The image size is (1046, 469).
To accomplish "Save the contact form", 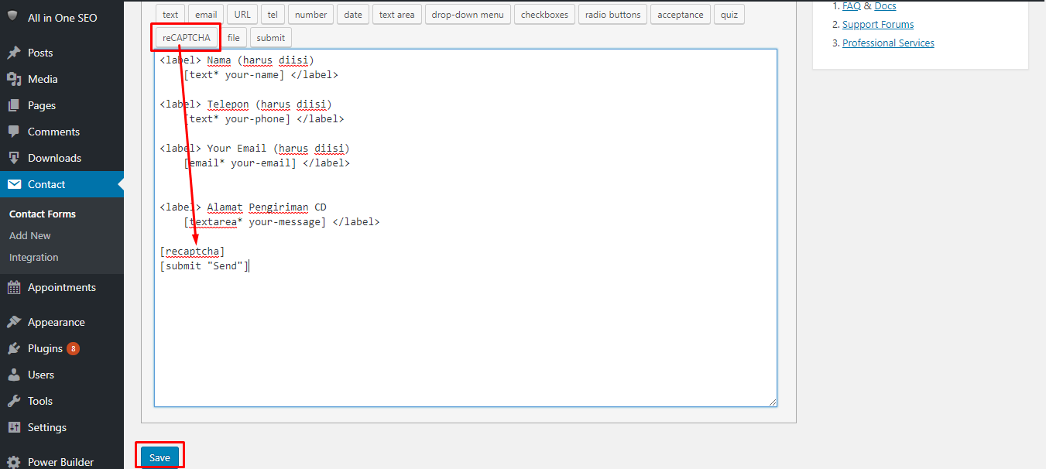I will coord(159,457).
